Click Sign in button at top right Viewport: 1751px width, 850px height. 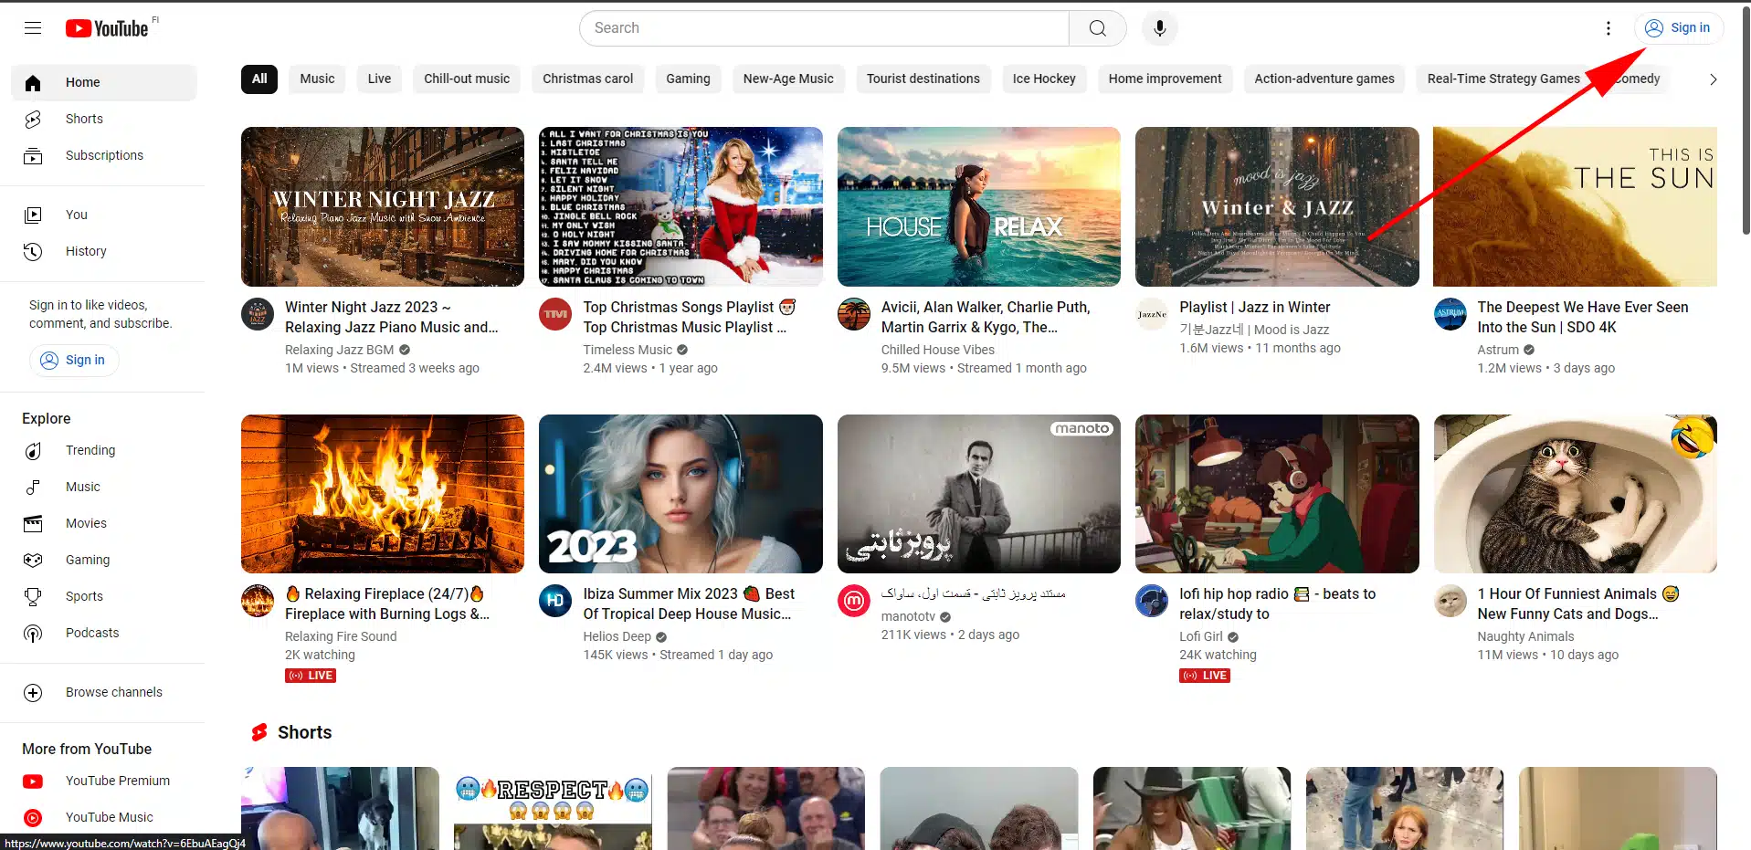point(1679,28)
